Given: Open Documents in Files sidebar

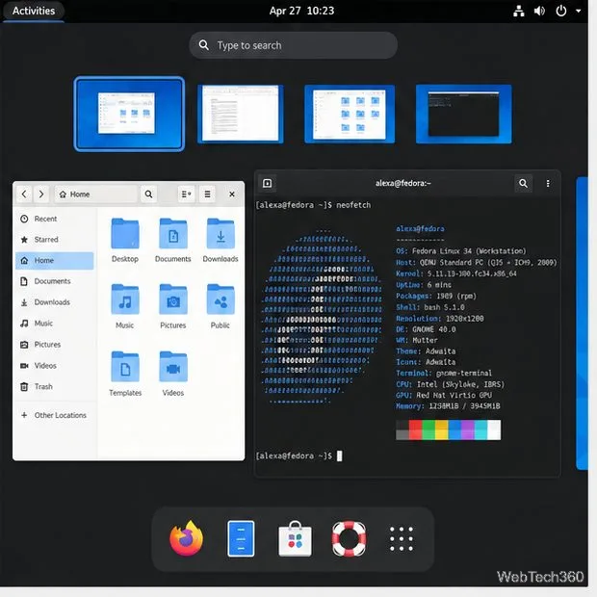Looking at the screenshot, I should [55, 281].
